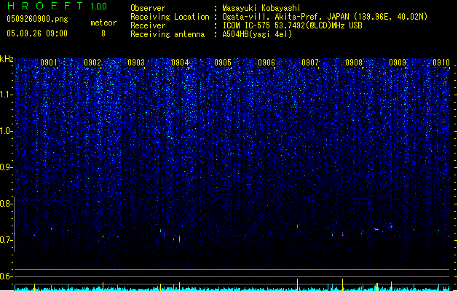Click the meteor count value 8
Image resolution: width=458 pixels, height=291 pixels.
[x=103, y=33]
